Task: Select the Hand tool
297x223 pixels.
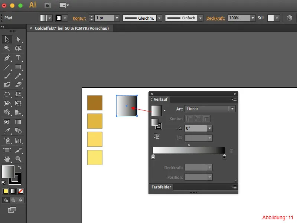Action: (7, 159)
